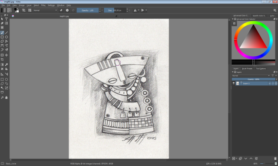Click the toolbar Opacity slider
The image size is (278, 166).
(88, 10)
